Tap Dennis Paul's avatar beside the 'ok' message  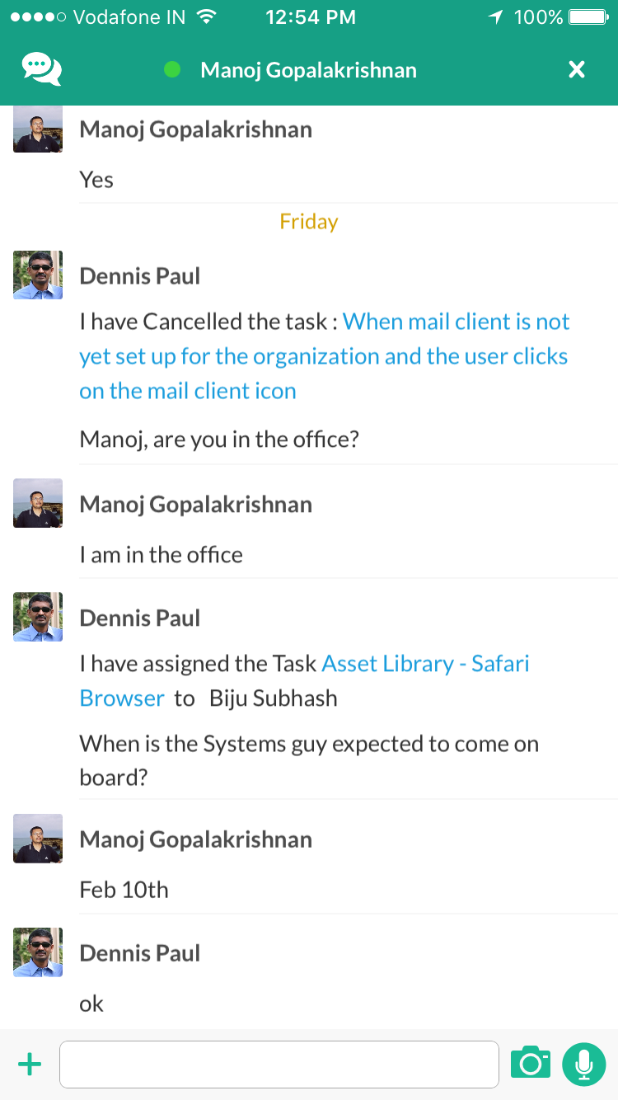[38, 952]
